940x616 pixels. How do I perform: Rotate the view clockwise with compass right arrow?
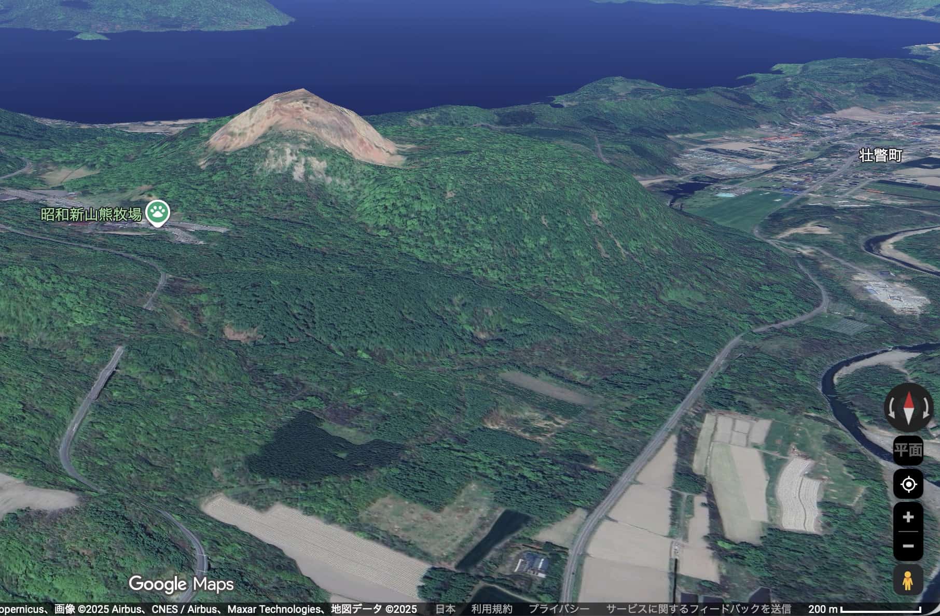click(925, 409)
